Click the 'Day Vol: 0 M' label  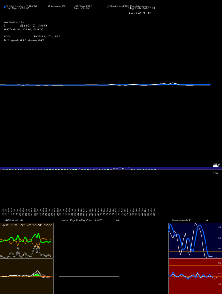click(x=139, y=13)
